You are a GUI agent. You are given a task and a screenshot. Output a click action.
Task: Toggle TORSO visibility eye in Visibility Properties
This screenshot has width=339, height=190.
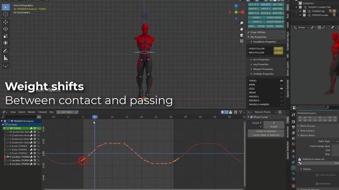click(x=281, y=81)
